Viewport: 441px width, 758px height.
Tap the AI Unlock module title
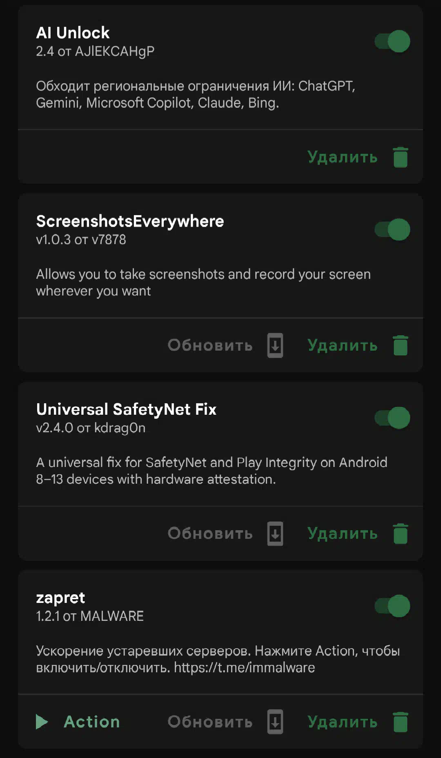73,33
